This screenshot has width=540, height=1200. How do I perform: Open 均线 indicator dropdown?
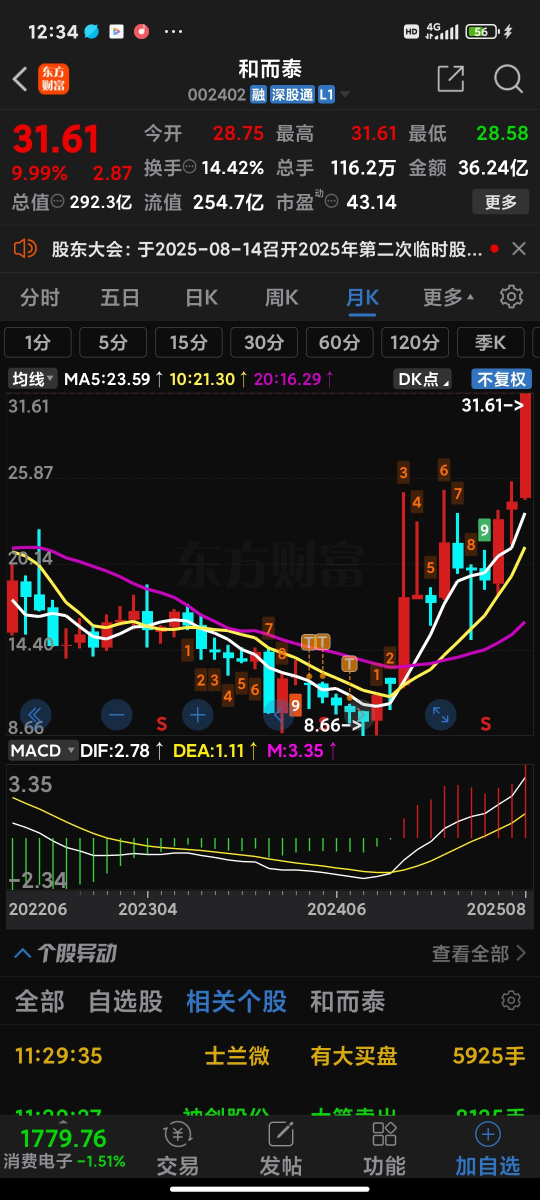(x=32, y=379)
